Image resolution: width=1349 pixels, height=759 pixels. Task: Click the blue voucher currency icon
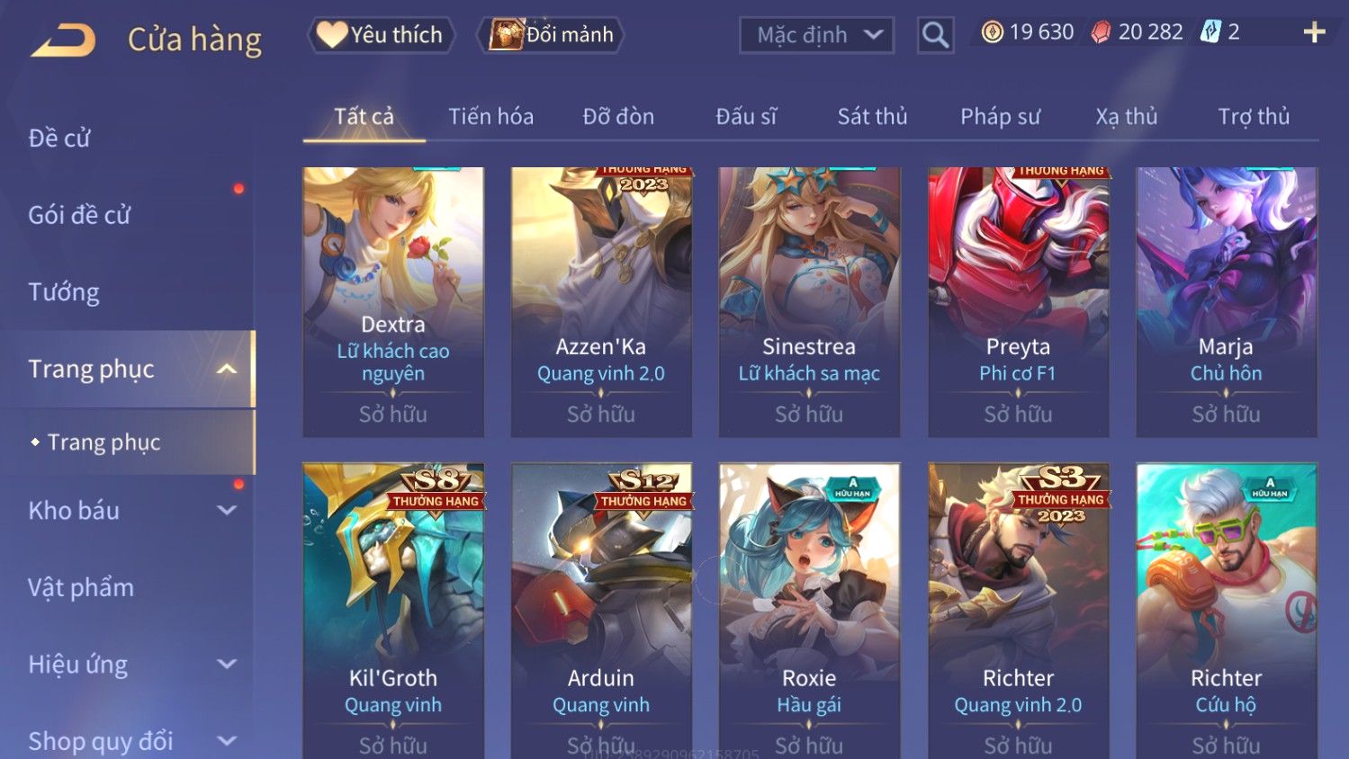[x=1211, y=32]
